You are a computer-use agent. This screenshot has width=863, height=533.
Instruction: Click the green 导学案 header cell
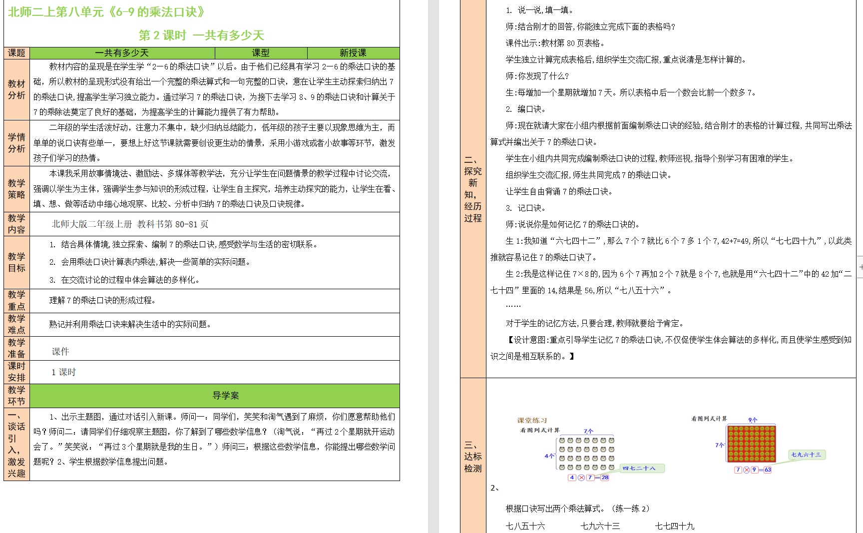[215, 396]
